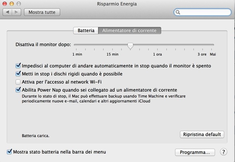Image resolution: width=235 pixels, height=162 pixels.
Task: Click the 'Mostra tutte' button
Action: [x=42, y=12]
